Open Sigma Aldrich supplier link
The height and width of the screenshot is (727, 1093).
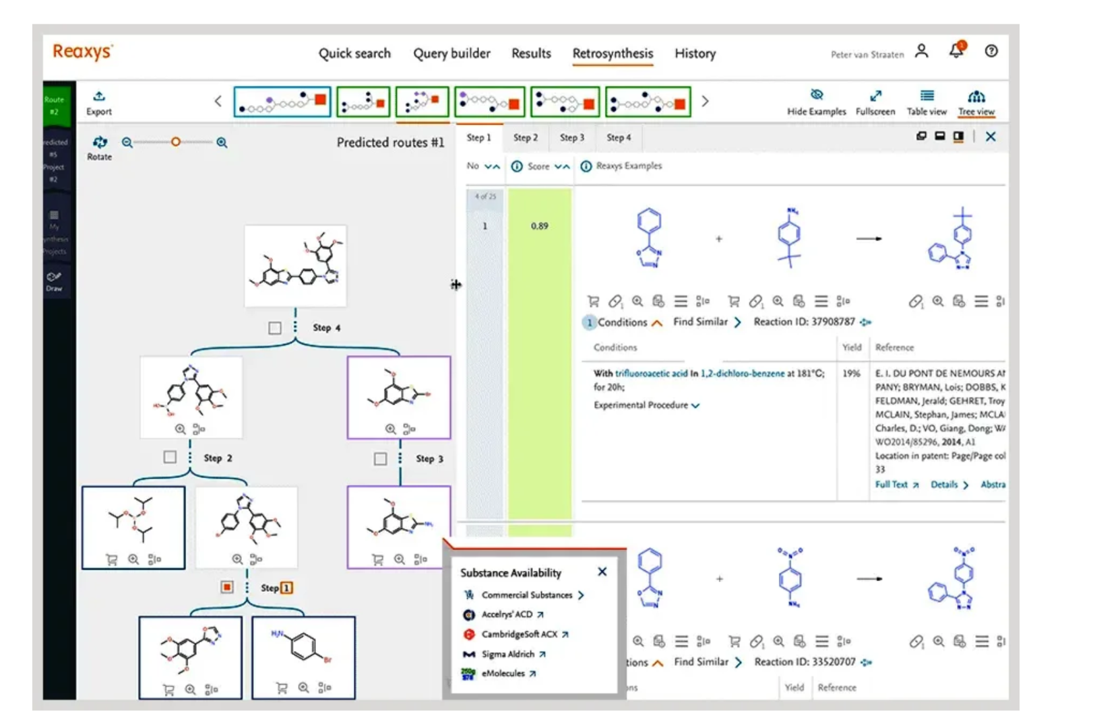pos(513,654)
